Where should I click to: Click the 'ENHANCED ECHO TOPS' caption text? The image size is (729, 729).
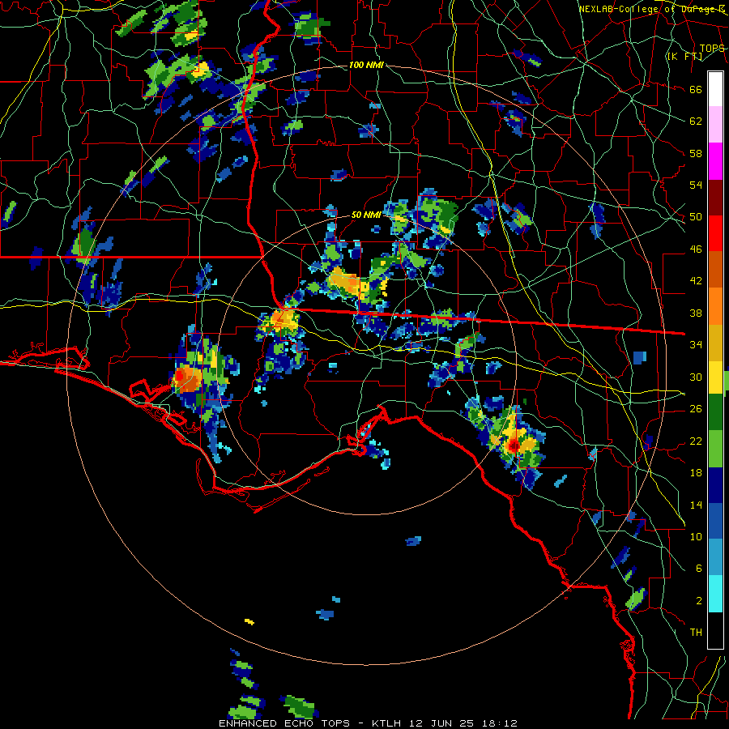[284, 723]
